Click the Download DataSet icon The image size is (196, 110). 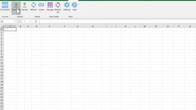coord(16,5)
